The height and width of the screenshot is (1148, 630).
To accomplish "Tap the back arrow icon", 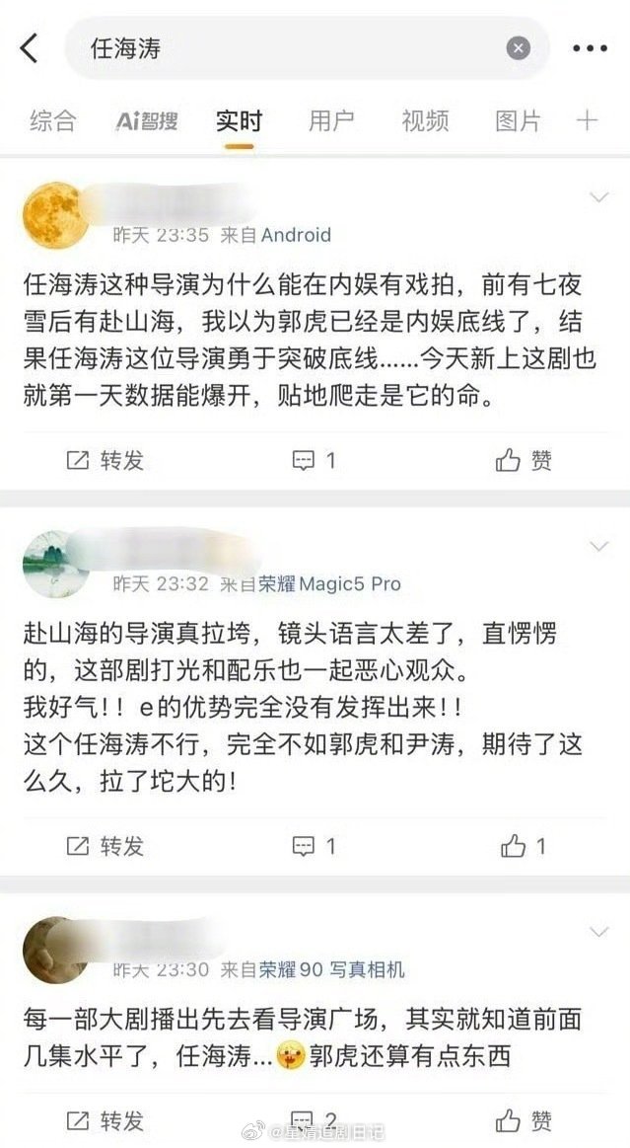I will pyautogui.click(x=29, y=48).
